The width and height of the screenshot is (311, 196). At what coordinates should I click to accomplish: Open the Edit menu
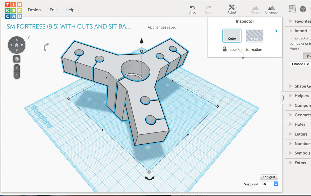53,10
